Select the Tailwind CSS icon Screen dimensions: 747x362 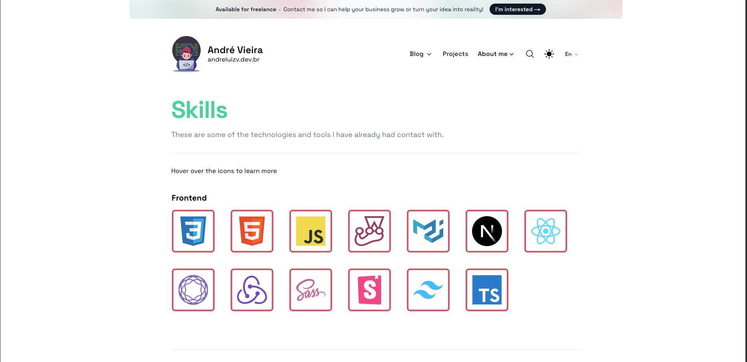(x=428, y=290)
